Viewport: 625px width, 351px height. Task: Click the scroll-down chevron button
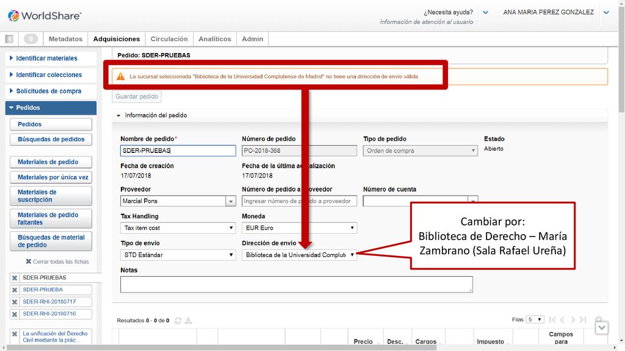tap(602, 328)
